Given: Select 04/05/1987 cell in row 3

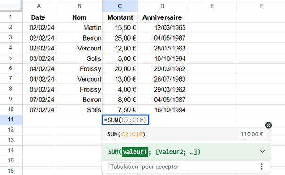Looking at the screenshot, I should pyautogui.click(x=162, y=38).
